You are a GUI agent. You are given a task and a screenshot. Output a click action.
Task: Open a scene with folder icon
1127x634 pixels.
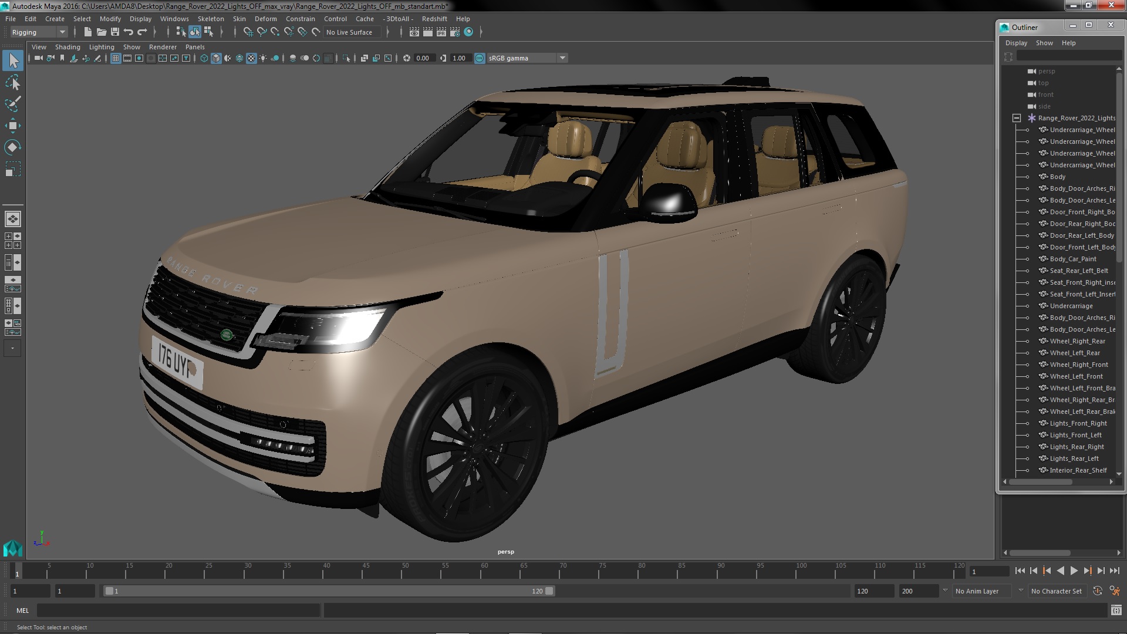(x=101, y=32)
